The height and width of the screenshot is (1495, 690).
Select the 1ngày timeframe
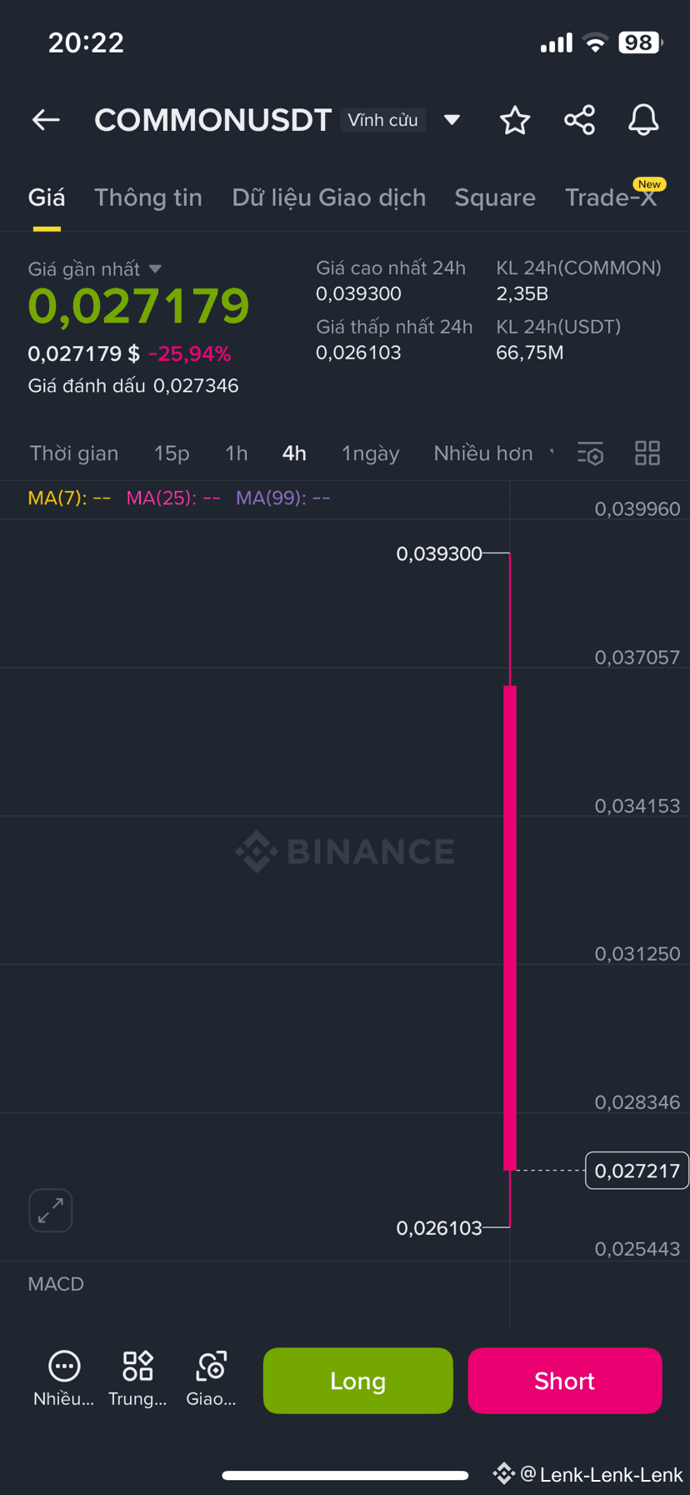(371, 454)
